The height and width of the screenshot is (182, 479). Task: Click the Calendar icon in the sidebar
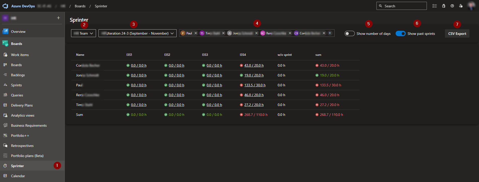[x=5, y=176]
